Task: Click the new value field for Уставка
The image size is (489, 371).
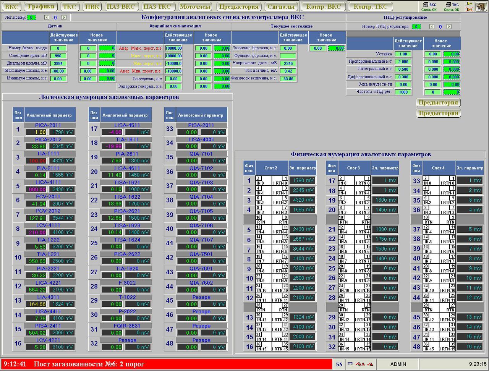Action: tap(433, 54)
